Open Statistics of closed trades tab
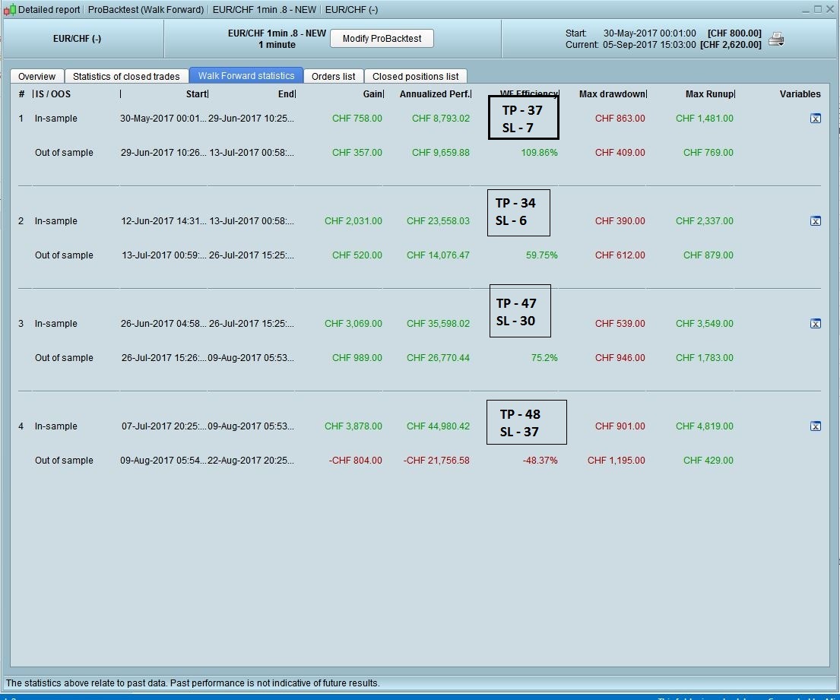The width and height of the screenshot is (840, 700). click(126, 76)
